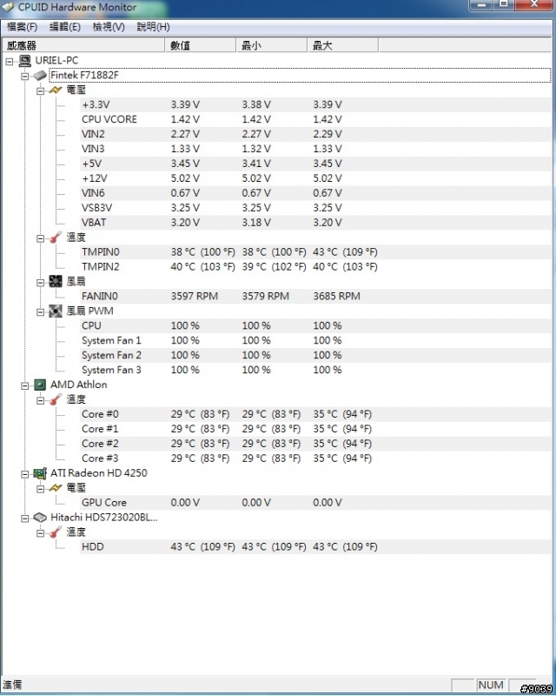This screenshot has height=696, width=556.
Task: Select the System Fan 2 row
Action: pos(315,355)
